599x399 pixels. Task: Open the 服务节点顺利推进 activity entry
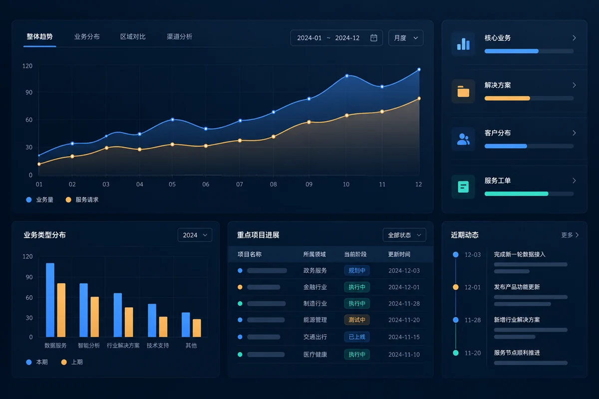(517, 353)
